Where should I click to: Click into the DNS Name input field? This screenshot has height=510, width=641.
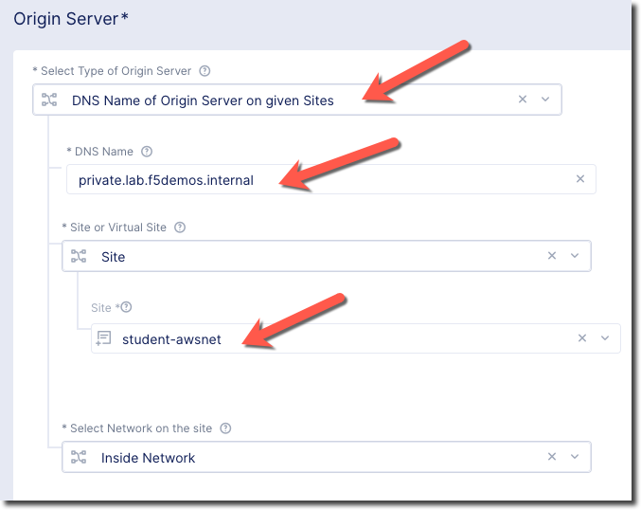tap(331, 179)
